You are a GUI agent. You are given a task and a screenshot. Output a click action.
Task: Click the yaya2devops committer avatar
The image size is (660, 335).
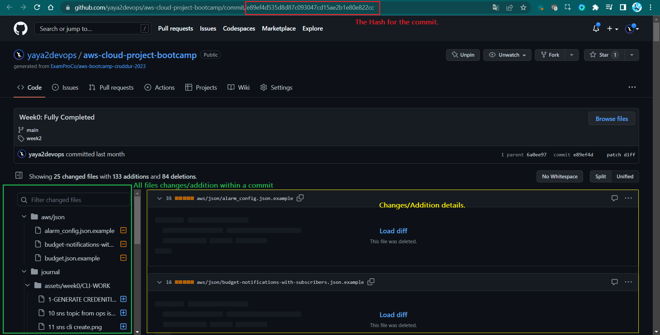[22, 154]
